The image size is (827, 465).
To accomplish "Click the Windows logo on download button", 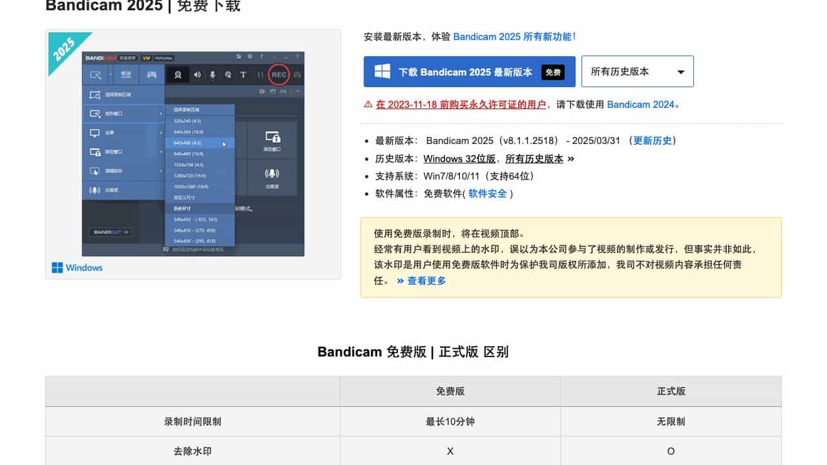I will point(382,72).
